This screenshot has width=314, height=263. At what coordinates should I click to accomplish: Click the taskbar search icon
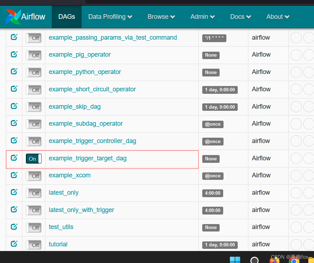coord(254,260)
